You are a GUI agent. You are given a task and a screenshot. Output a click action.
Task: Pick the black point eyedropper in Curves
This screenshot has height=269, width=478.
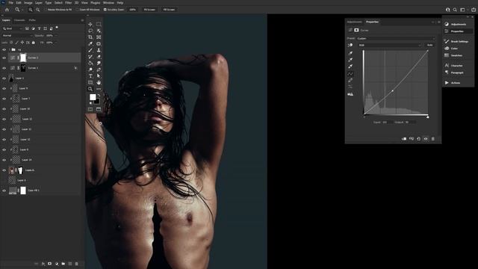(x=350, y=53)
